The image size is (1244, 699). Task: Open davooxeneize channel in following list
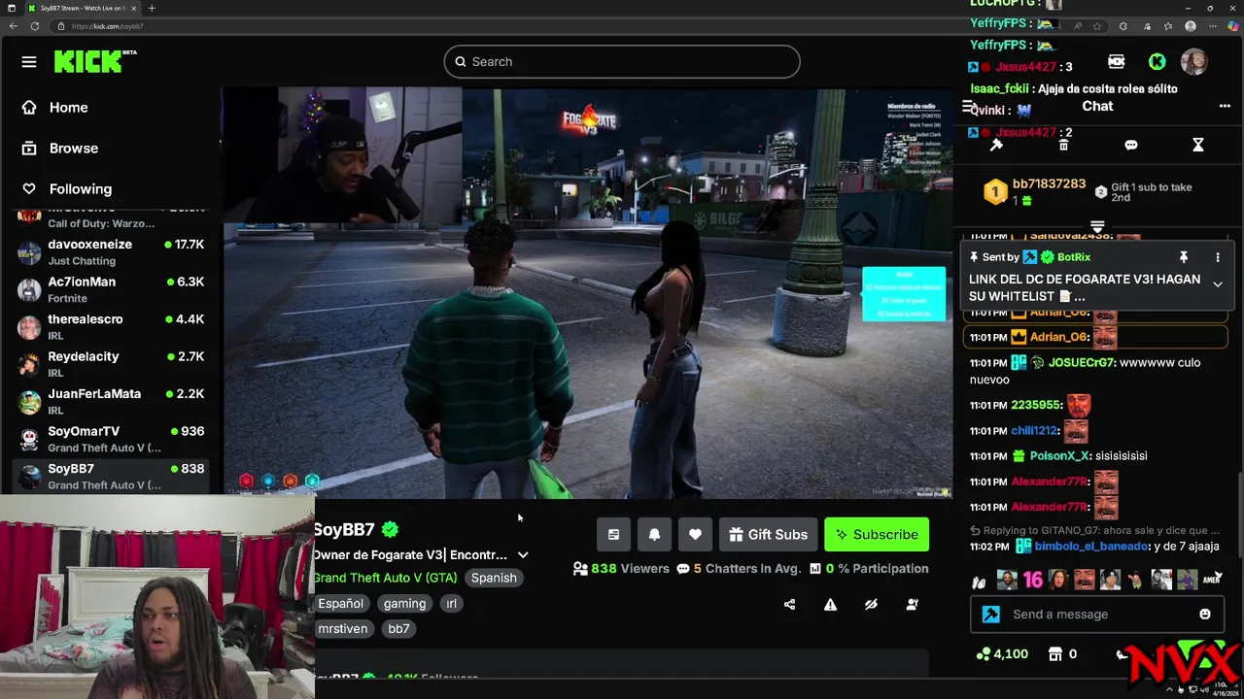click(x=112, y=252)
